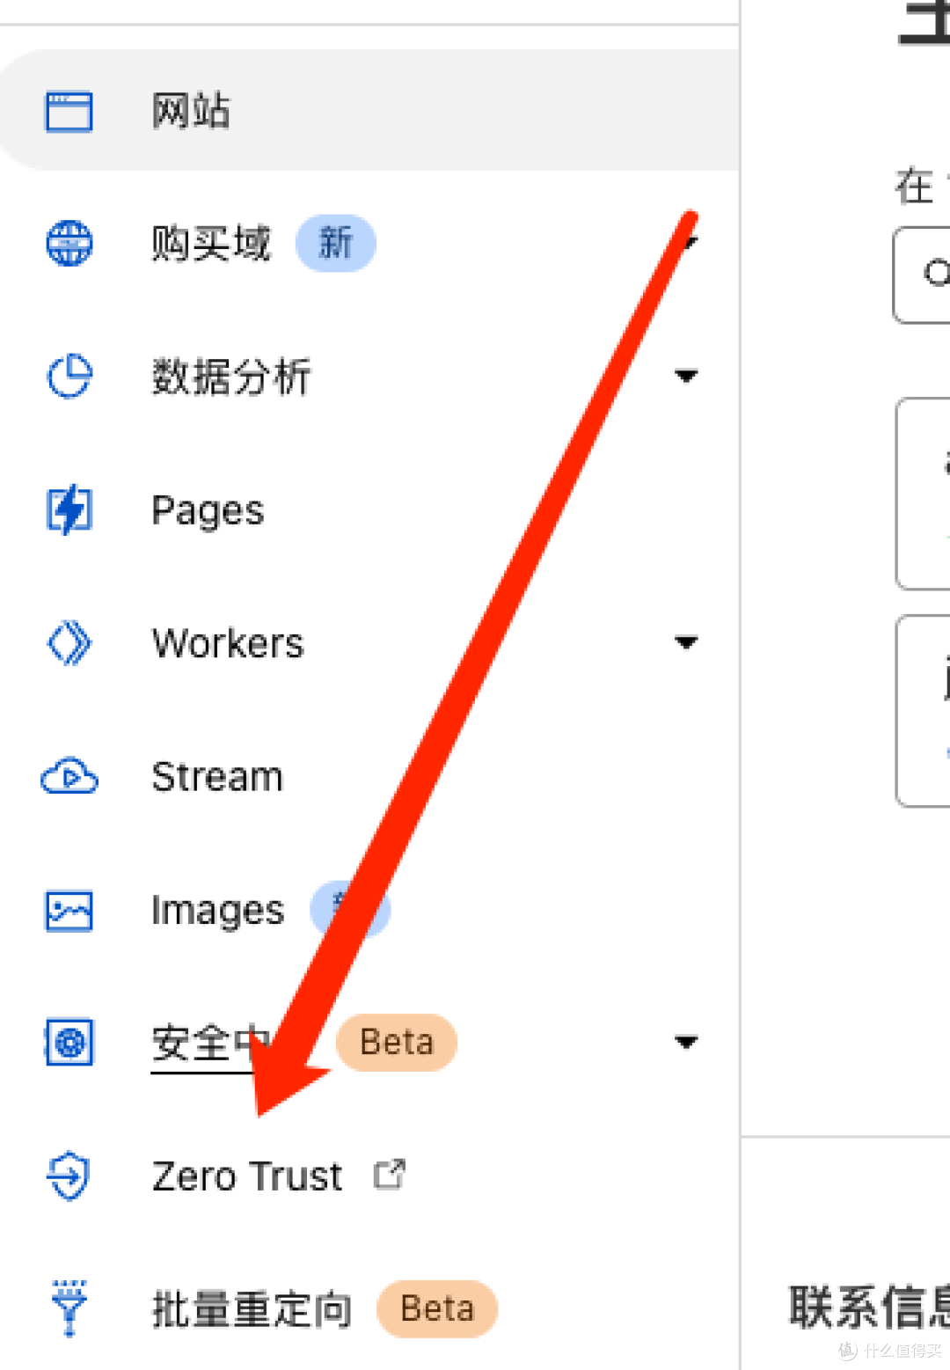
Task: Click the Pages lightning bolt icon
Action: [69, 509]
